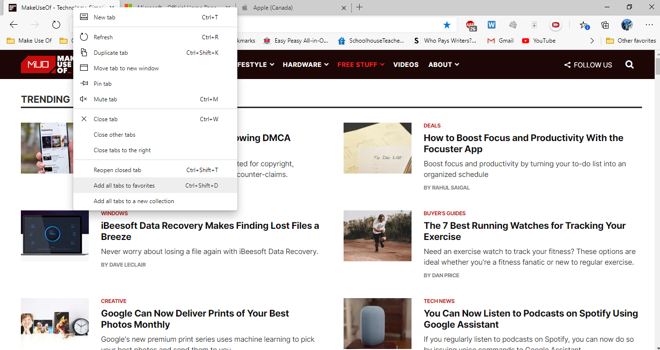This screenshot has height=350, width=660.
Task: Open Settings and more ellipsis menu
Action: [649, 25]
